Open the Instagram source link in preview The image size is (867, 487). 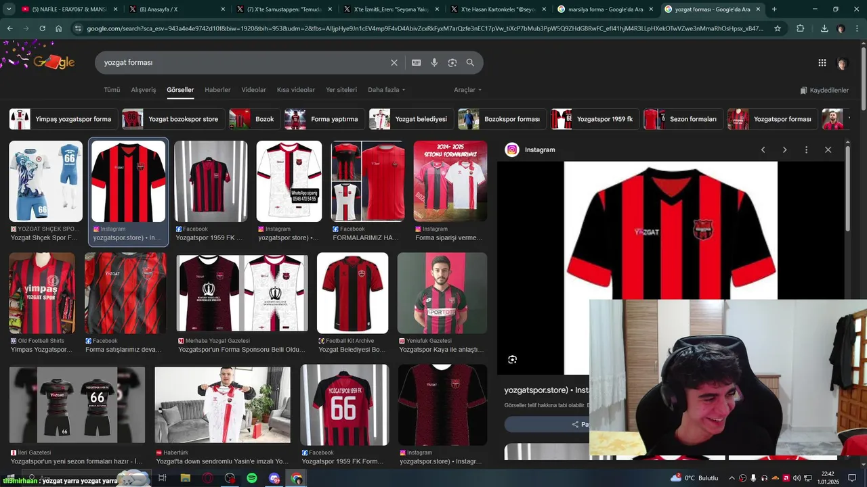pos(530,149)
